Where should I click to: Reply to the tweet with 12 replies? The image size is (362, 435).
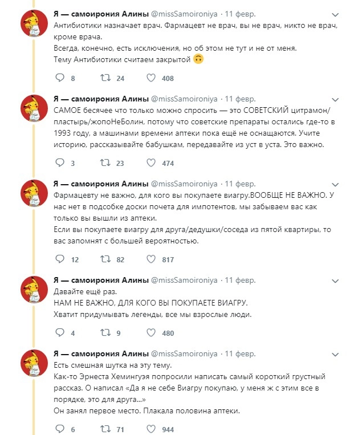pyautogui.click(x=61, y=259)
